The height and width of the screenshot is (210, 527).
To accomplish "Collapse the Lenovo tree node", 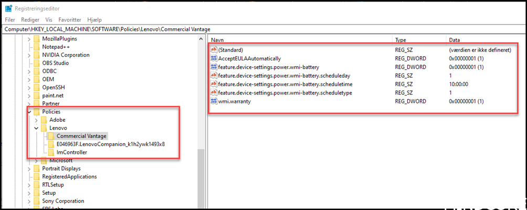I will click(36, 128).
